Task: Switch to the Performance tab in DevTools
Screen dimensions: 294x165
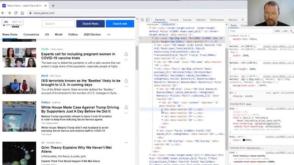Action: [217, 20]
